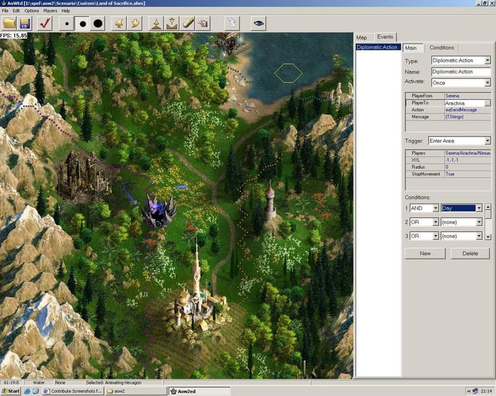Expand the Trigger dropdown showing Enter Area
This screenshot has width=496, height=396.
click(488, 141)
